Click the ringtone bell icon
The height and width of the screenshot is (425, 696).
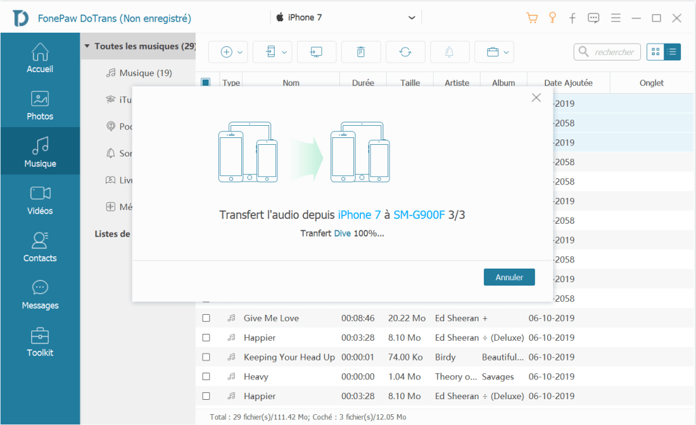[449, 52]
